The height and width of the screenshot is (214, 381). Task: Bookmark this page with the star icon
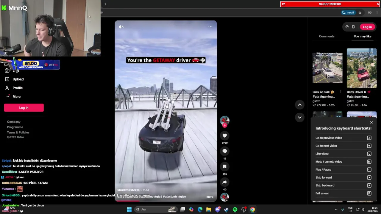tap(360, 12)
